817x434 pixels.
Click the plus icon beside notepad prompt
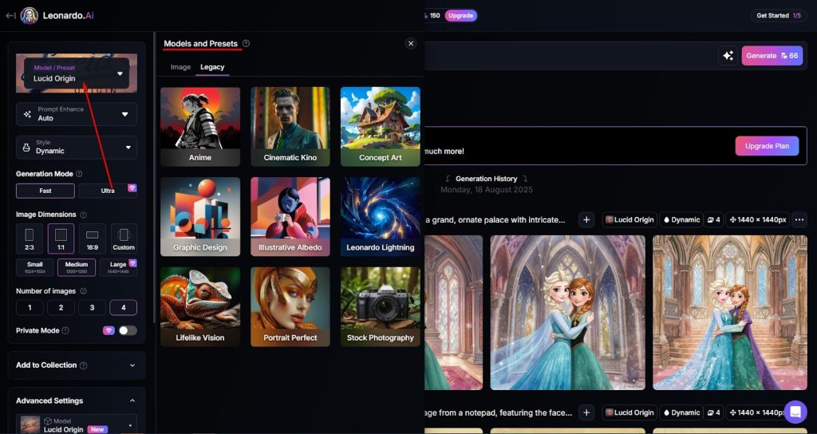point(586,412)
